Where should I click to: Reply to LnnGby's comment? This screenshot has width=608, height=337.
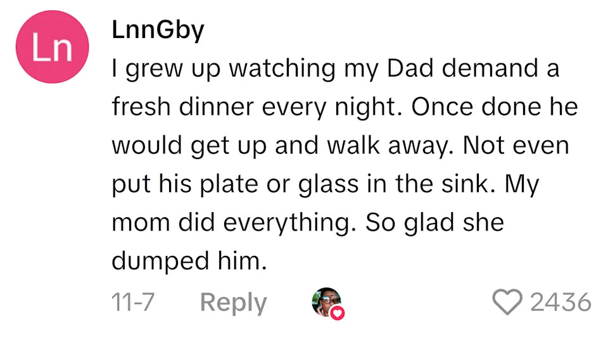(x=234, y=303)
